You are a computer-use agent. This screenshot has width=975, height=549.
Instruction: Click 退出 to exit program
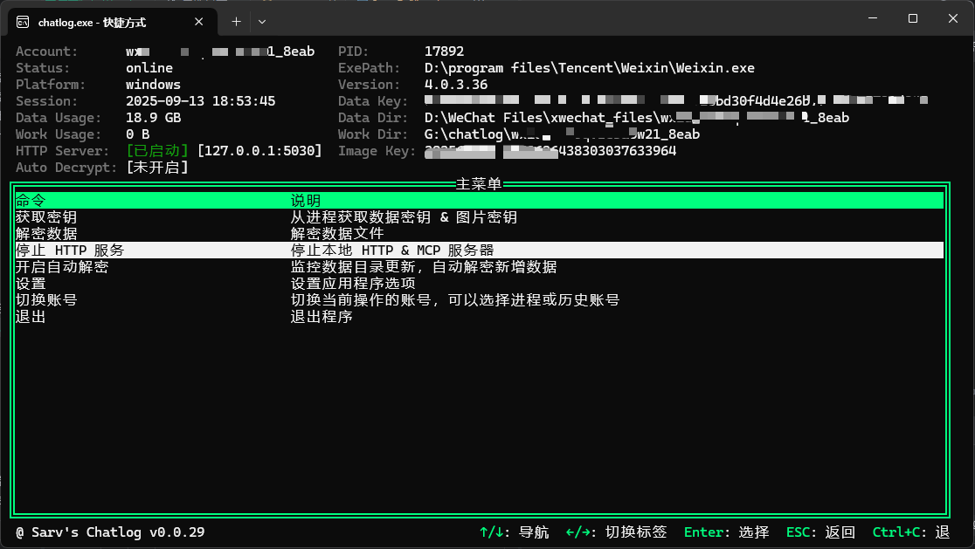31,317
